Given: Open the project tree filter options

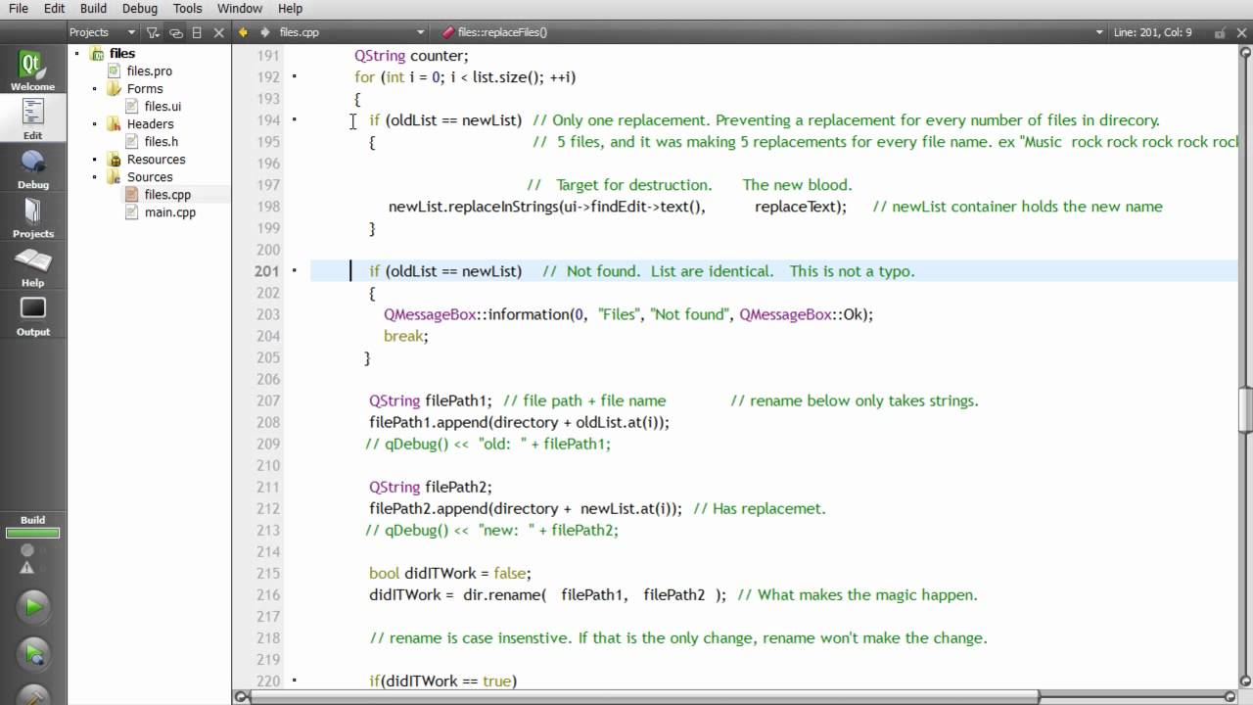Looking at the screenshot, I should pyautogui.click(x=153, y=32).
